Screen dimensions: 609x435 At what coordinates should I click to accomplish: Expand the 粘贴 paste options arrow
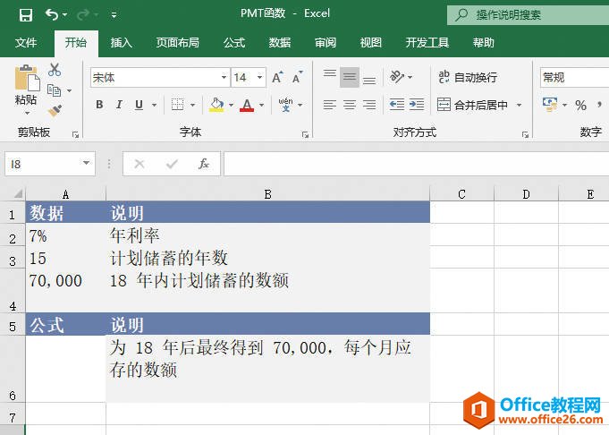point(27,113)
